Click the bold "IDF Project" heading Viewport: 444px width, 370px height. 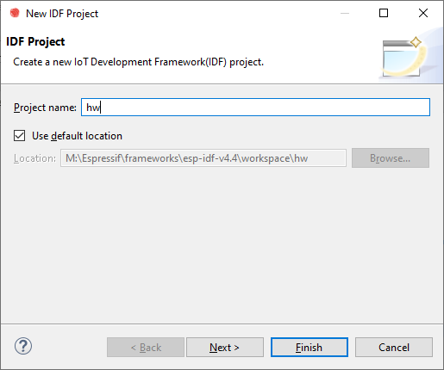[35, 42]
